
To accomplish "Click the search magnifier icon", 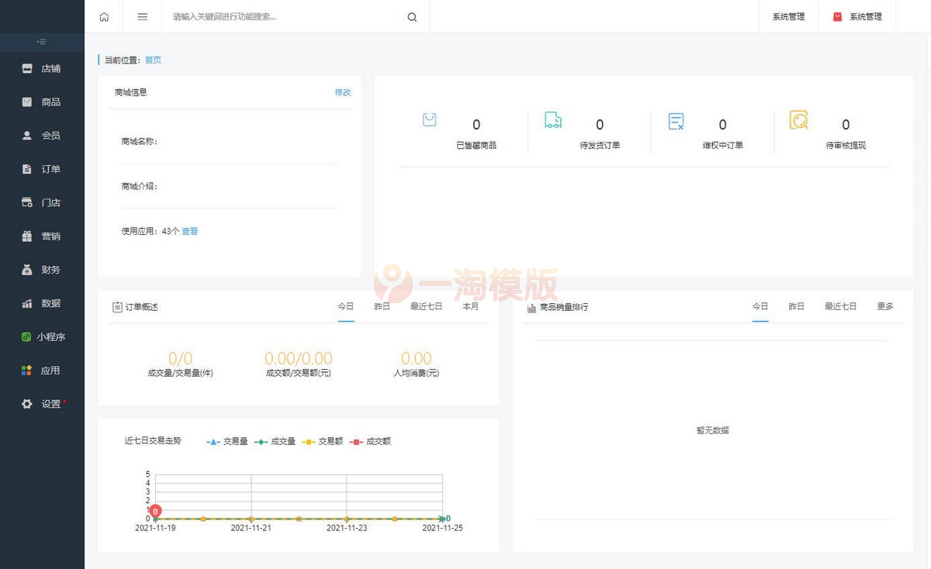I will point(412,17).
